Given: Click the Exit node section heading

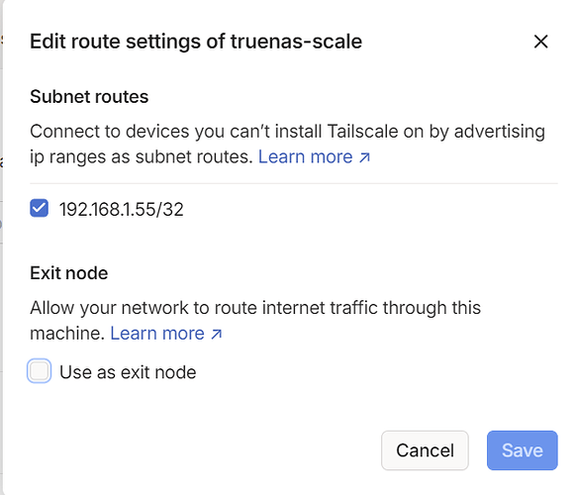Looking at the screenshot, I should (69, 273).
